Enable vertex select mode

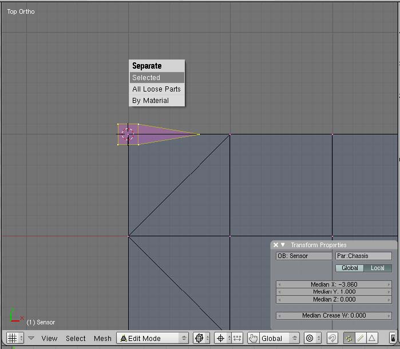click(349, 338)
